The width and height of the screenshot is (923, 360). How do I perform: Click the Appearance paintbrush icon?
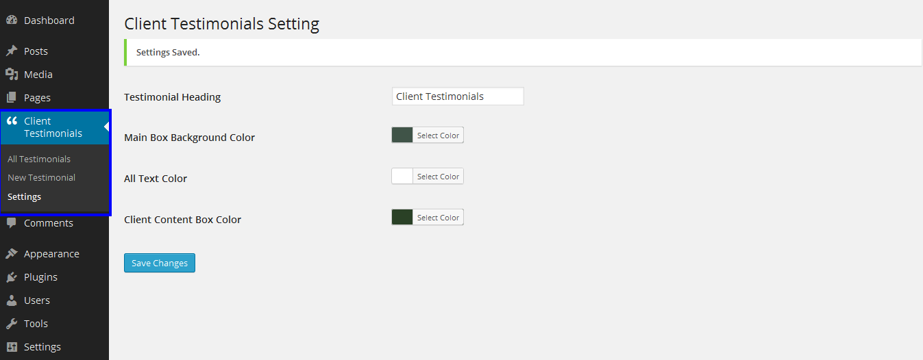click(x=12, y=254)
